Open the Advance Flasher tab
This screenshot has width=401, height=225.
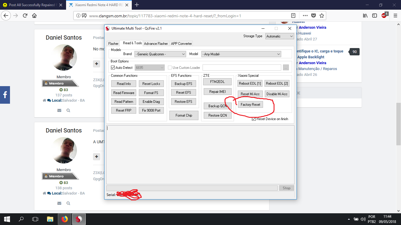coord(156,44)
